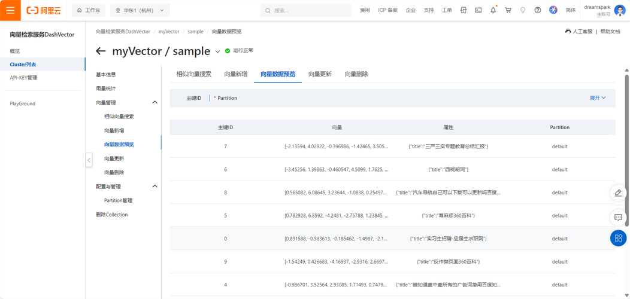630x299 pixels.
Task: Click vector cell starting with -2.13594
Action: click(x=337, y=147)
